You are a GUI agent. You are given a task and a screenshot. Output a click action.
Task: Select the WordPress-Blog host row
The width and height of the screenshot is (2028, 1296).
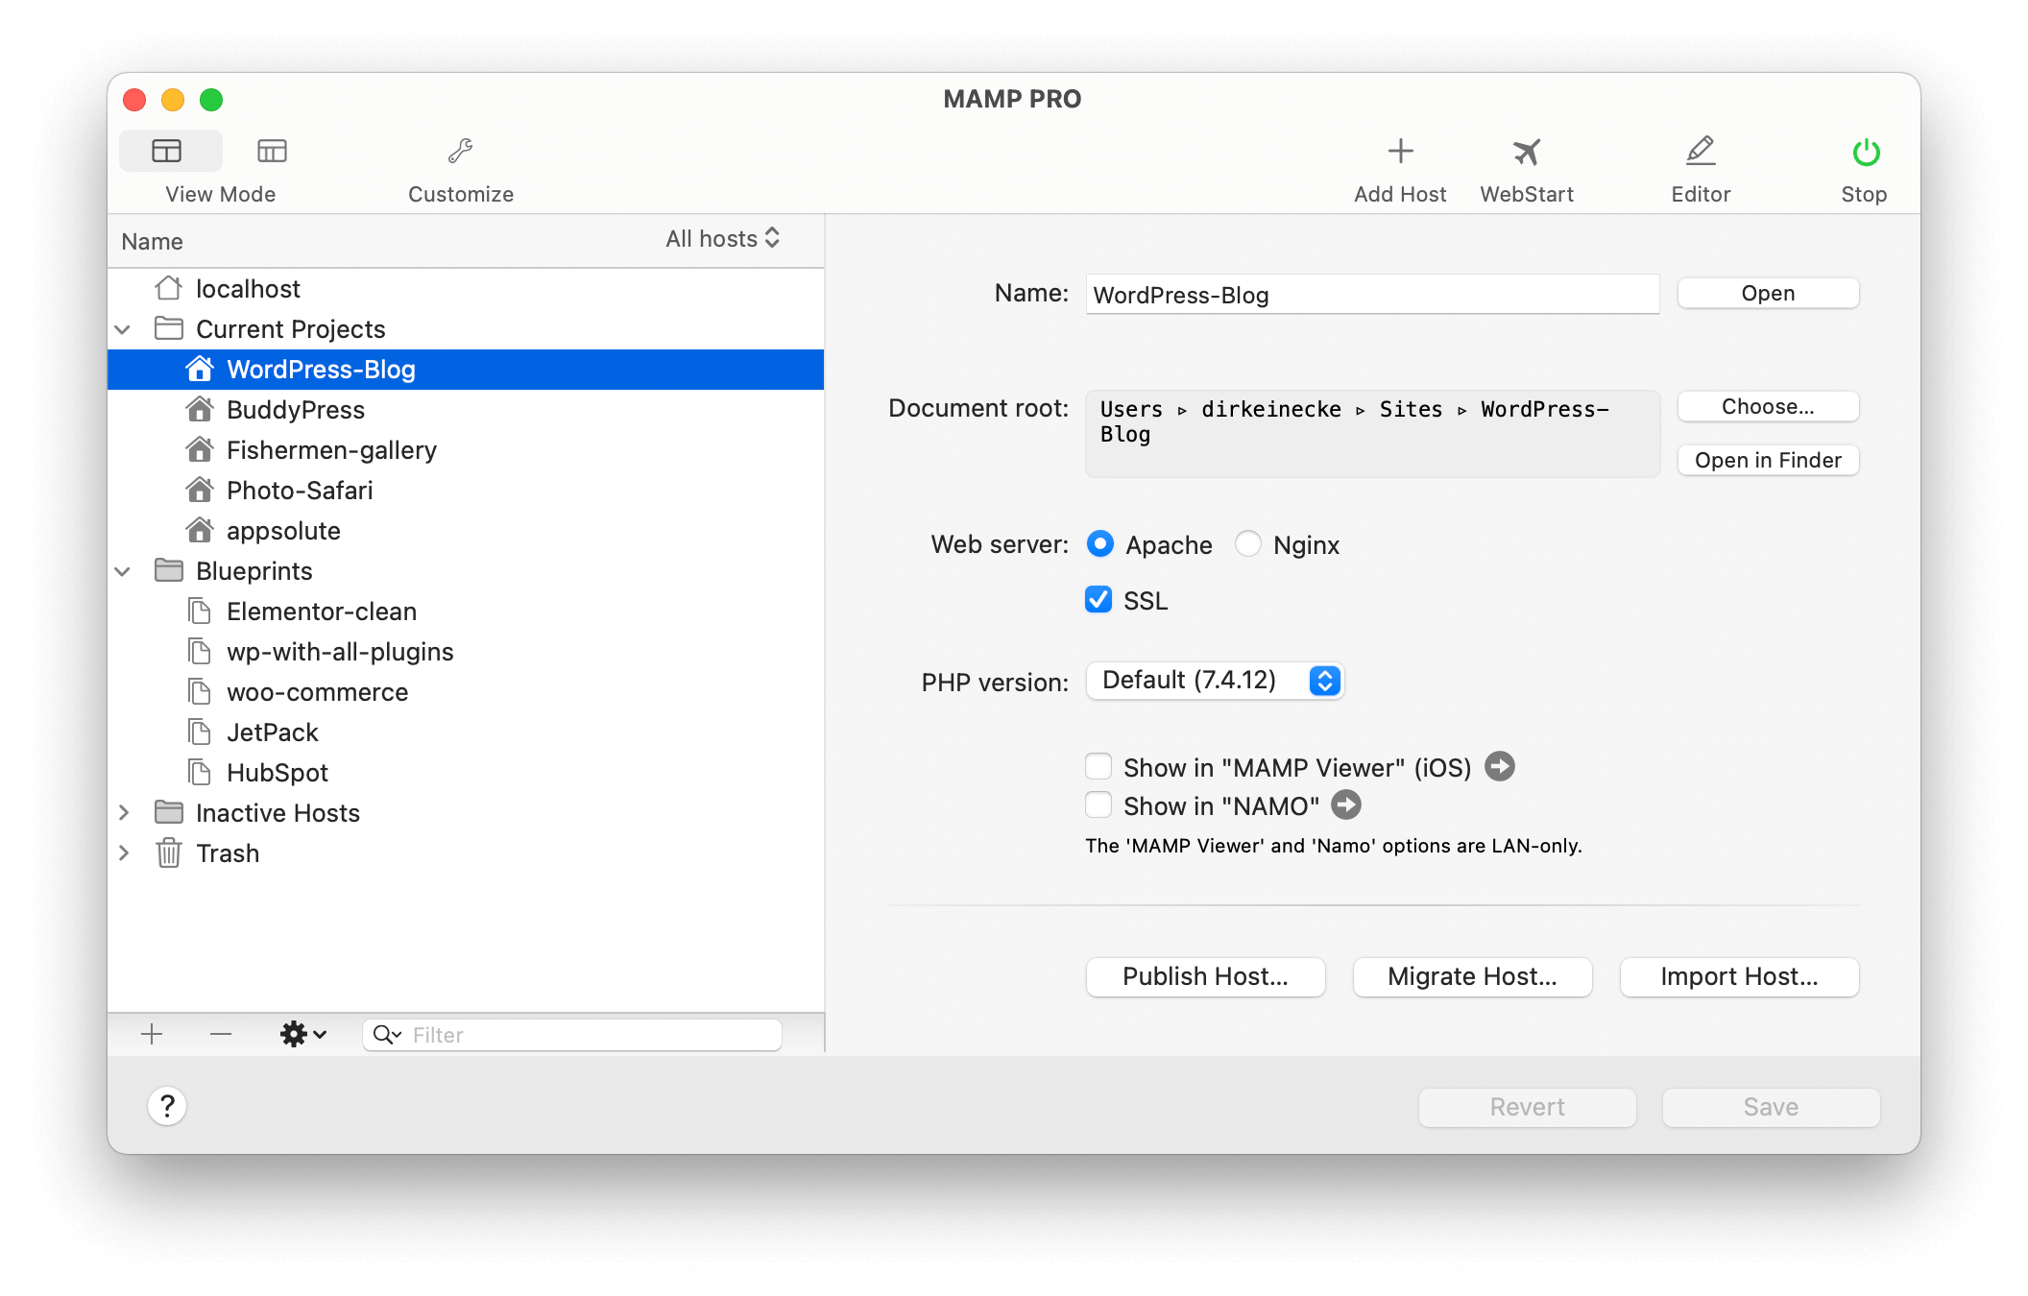466,369
